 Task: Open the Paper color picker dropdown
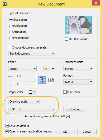(32, 92)
